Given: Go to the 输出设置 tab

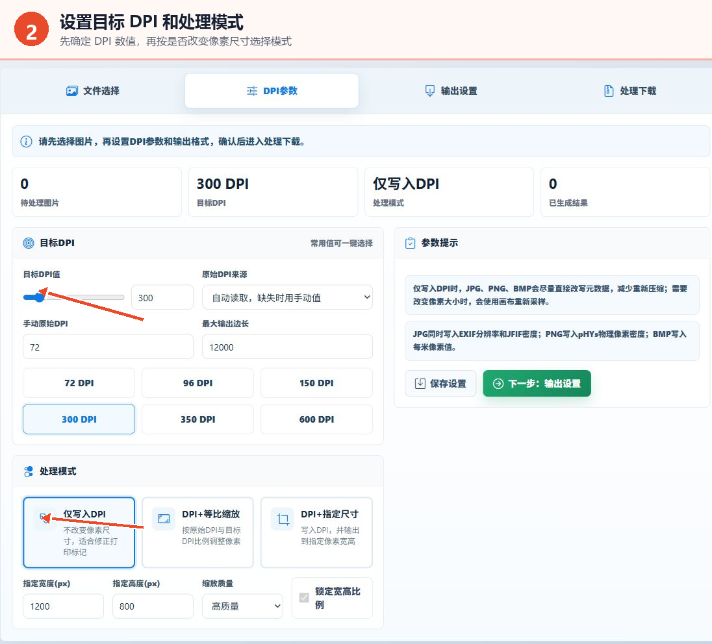Looking at the screenshot, I should tap(451, 91).
